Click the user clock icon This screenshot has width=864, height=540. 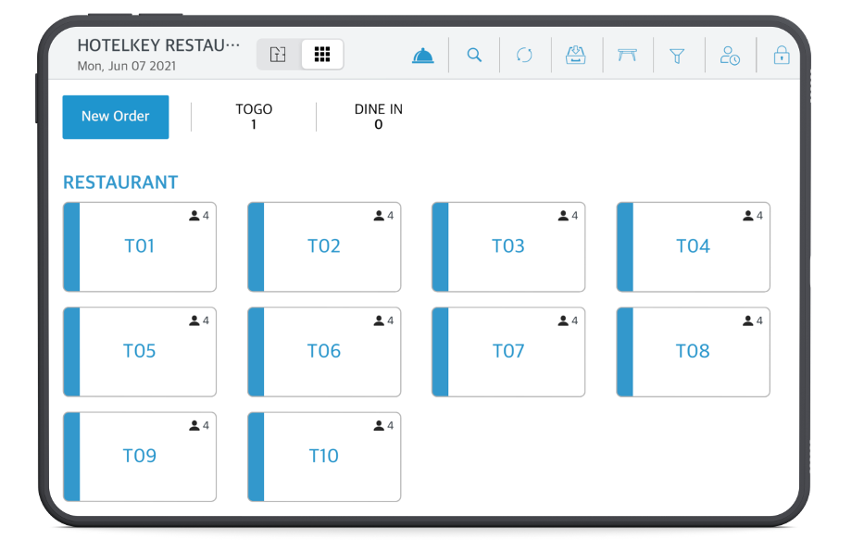[730, 56]
